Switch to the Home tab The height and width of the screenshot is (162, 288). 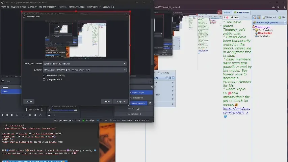tap(227, 12)
